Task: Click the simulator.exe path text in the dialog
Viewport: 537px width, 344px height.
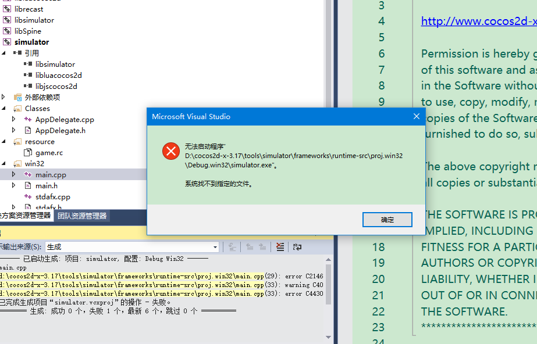Action: coord(294,160)
